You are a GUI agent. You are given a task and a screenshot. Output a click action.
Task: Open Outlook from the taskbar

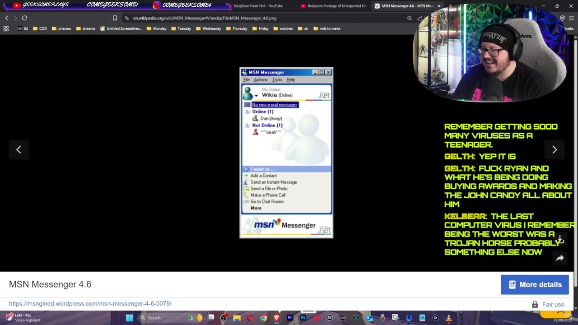[x=369, y=318]
